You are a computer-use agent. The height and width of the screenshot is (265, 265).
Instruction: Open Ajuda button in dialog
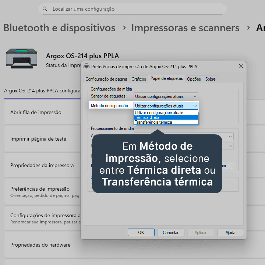[230, 233]
